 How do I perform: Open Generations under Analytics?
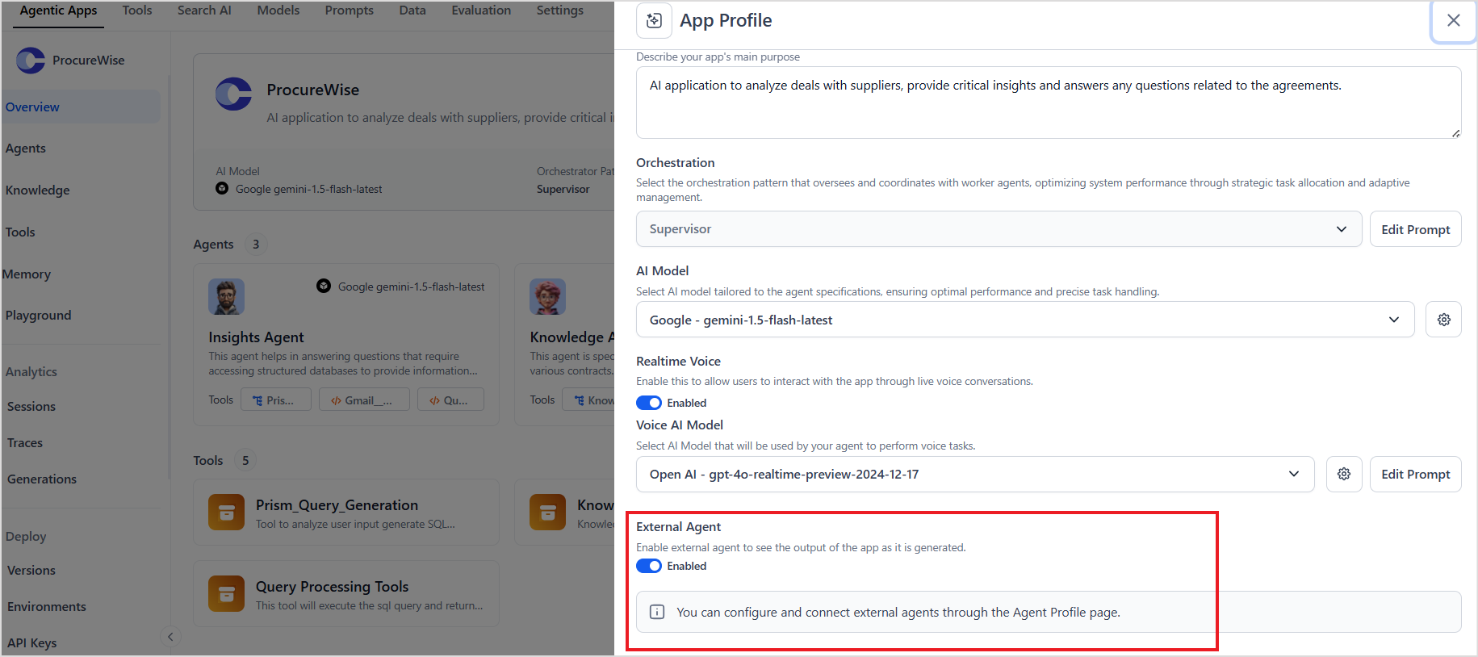(x=42, y=479)
